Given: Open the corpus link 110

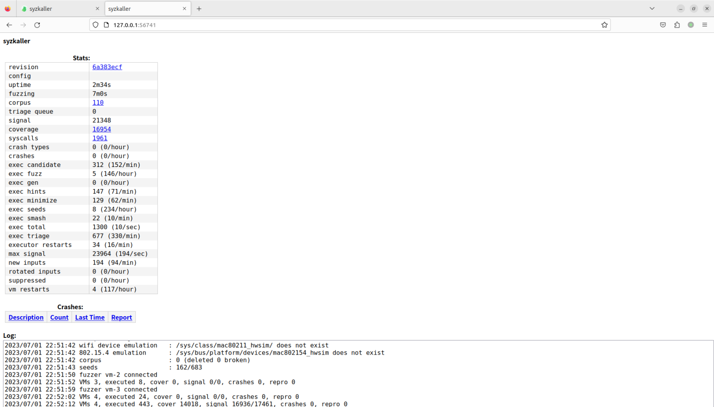Looking at the screenshot, I should click(98, 103).
